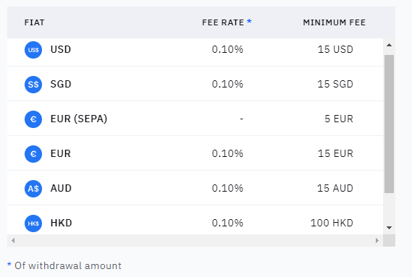Viewport: 412px width, 277px height.
Task: Click the horizontal scrollbar right arrow
Action: (377, 240)
